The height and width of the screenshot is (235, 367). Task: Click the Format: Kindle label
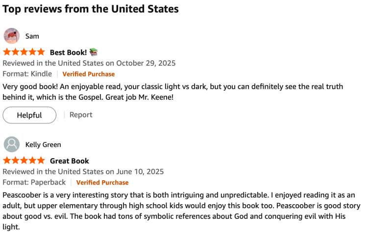pyautogui.click(x=27, y=74)
